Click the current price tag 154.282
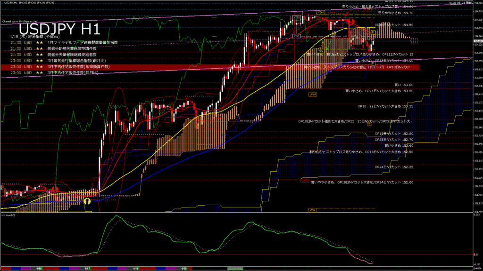This screenshot has height=271, width=483. click(x=477, y=41)
